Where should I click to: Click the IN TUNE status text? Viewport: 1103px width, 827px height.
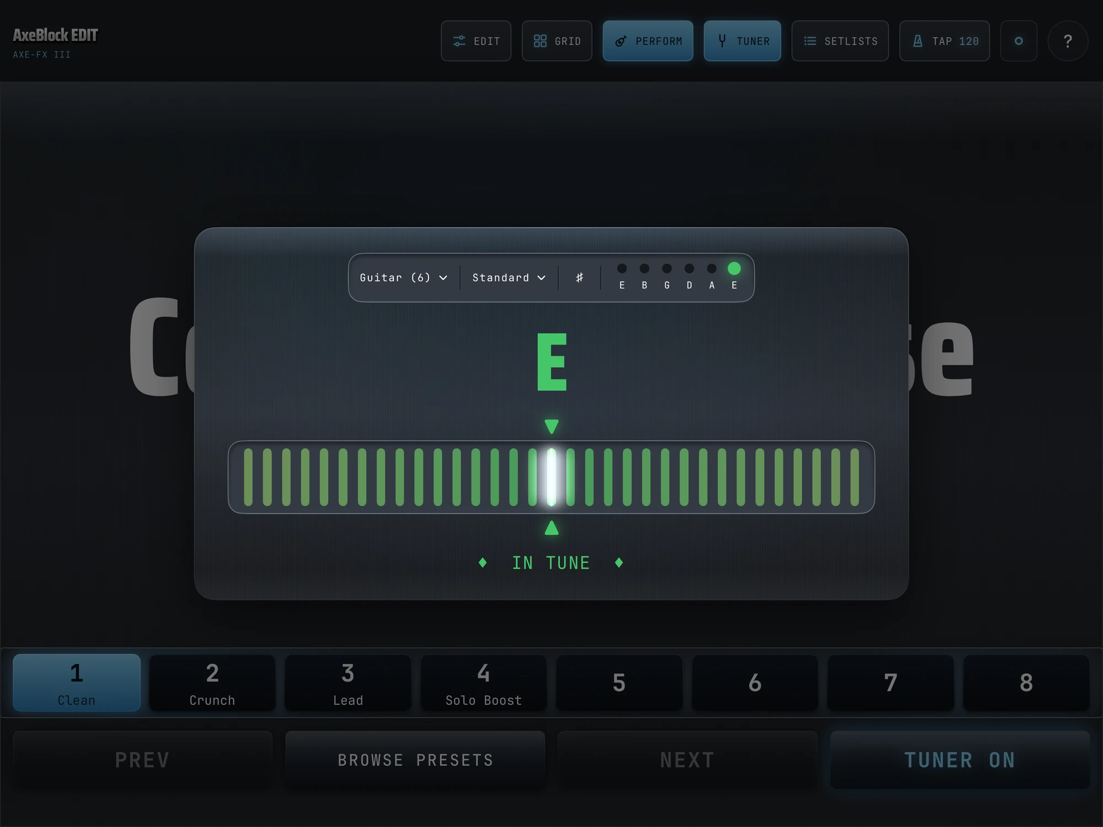click(551, 563)
